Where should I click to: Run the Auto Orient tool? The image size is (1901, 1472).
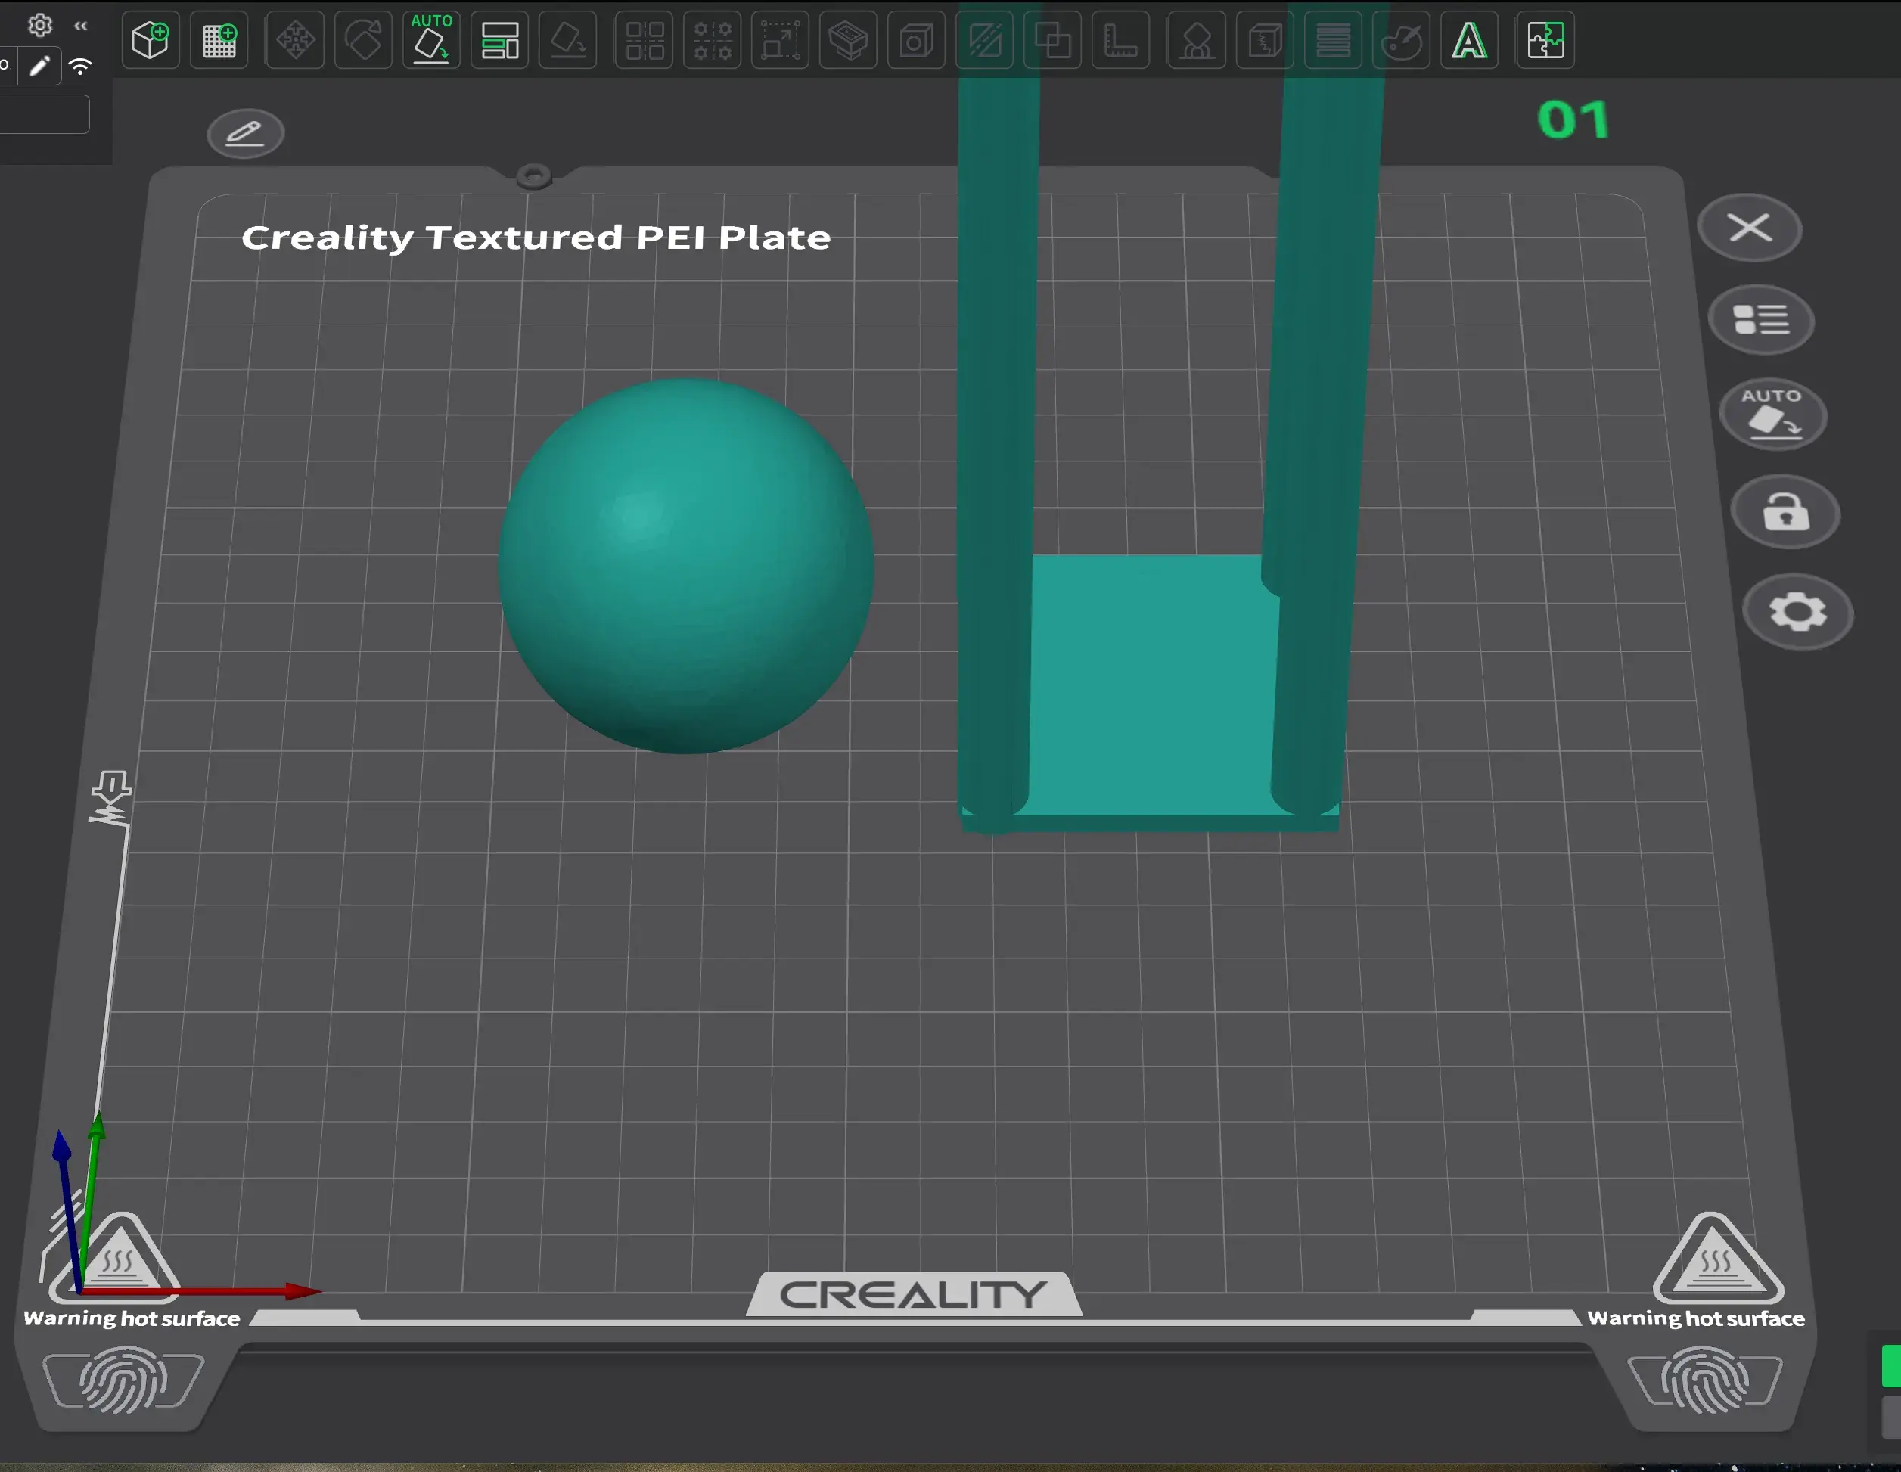[x=430, y=39]
